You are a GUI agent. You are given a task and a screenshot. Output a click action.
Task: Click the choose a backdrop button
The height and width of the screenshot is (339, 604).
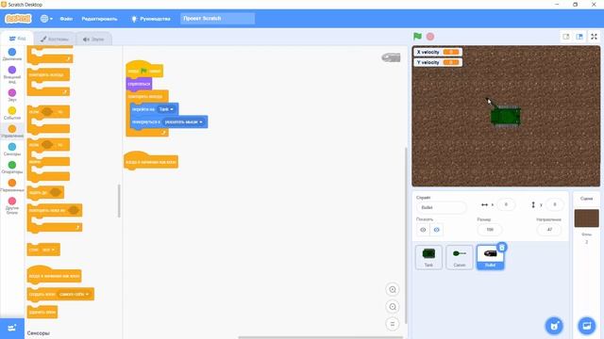pyautogui.click(x=587, y=326)
